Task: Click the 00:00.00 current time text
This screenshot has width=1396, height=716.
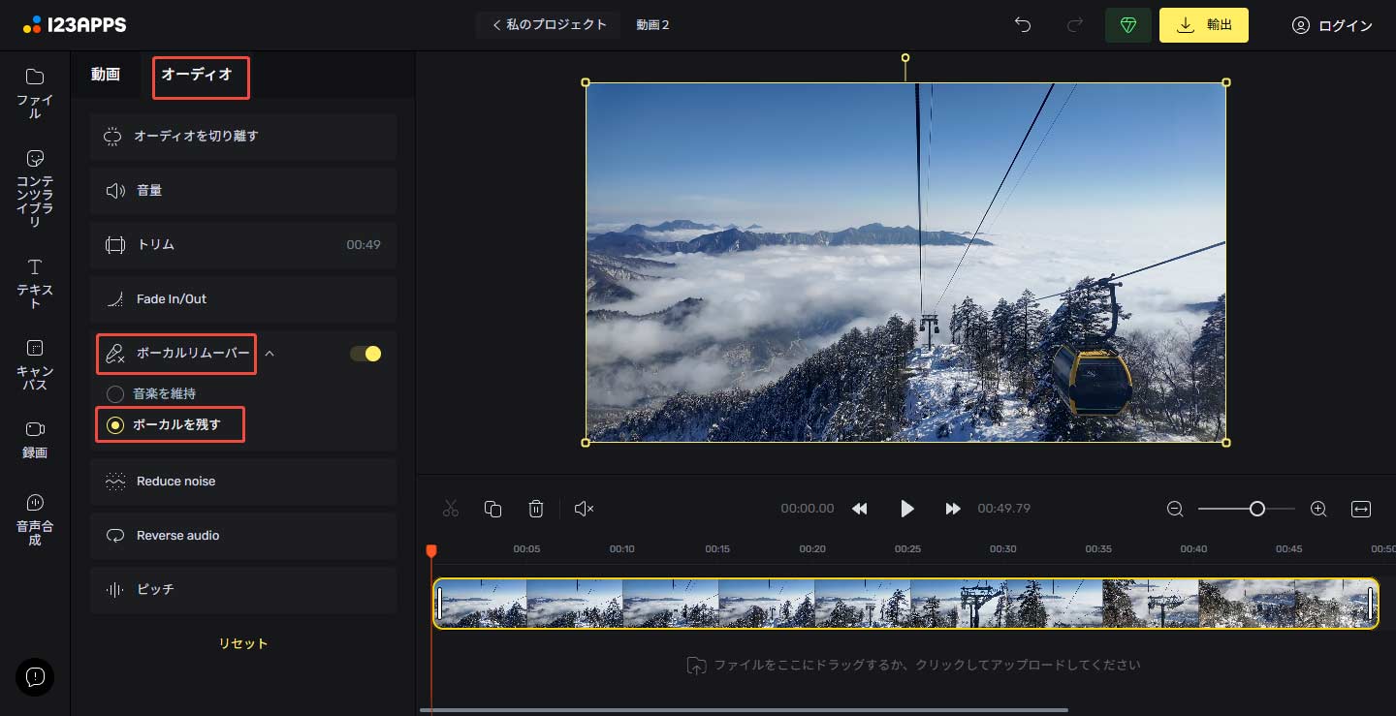Action: (x=808, y=509)
